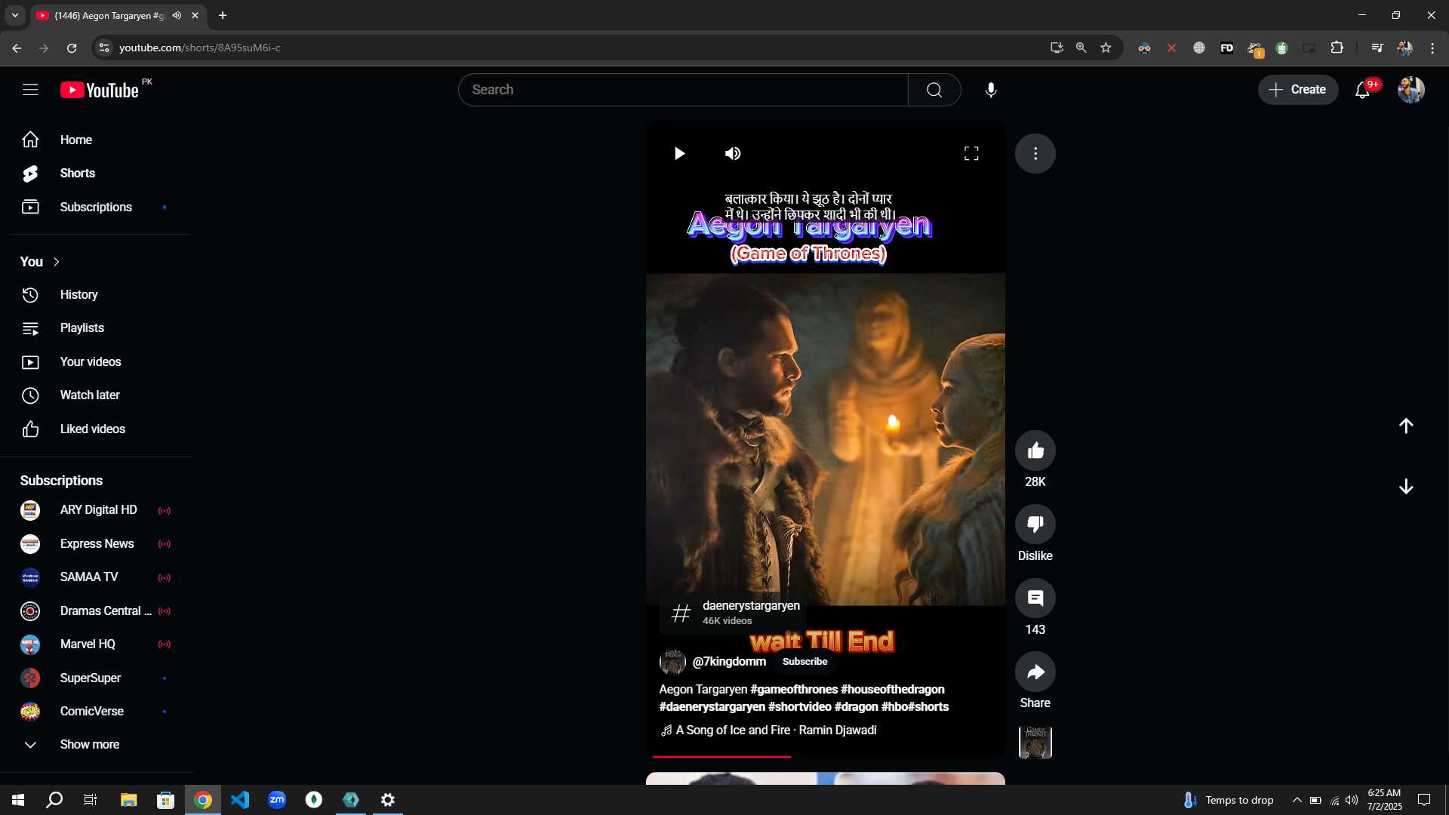Image resolution: width=1449 pixels, height=815 pixels.
Task: Mute the Short's volume
Action: pos(733,154)
